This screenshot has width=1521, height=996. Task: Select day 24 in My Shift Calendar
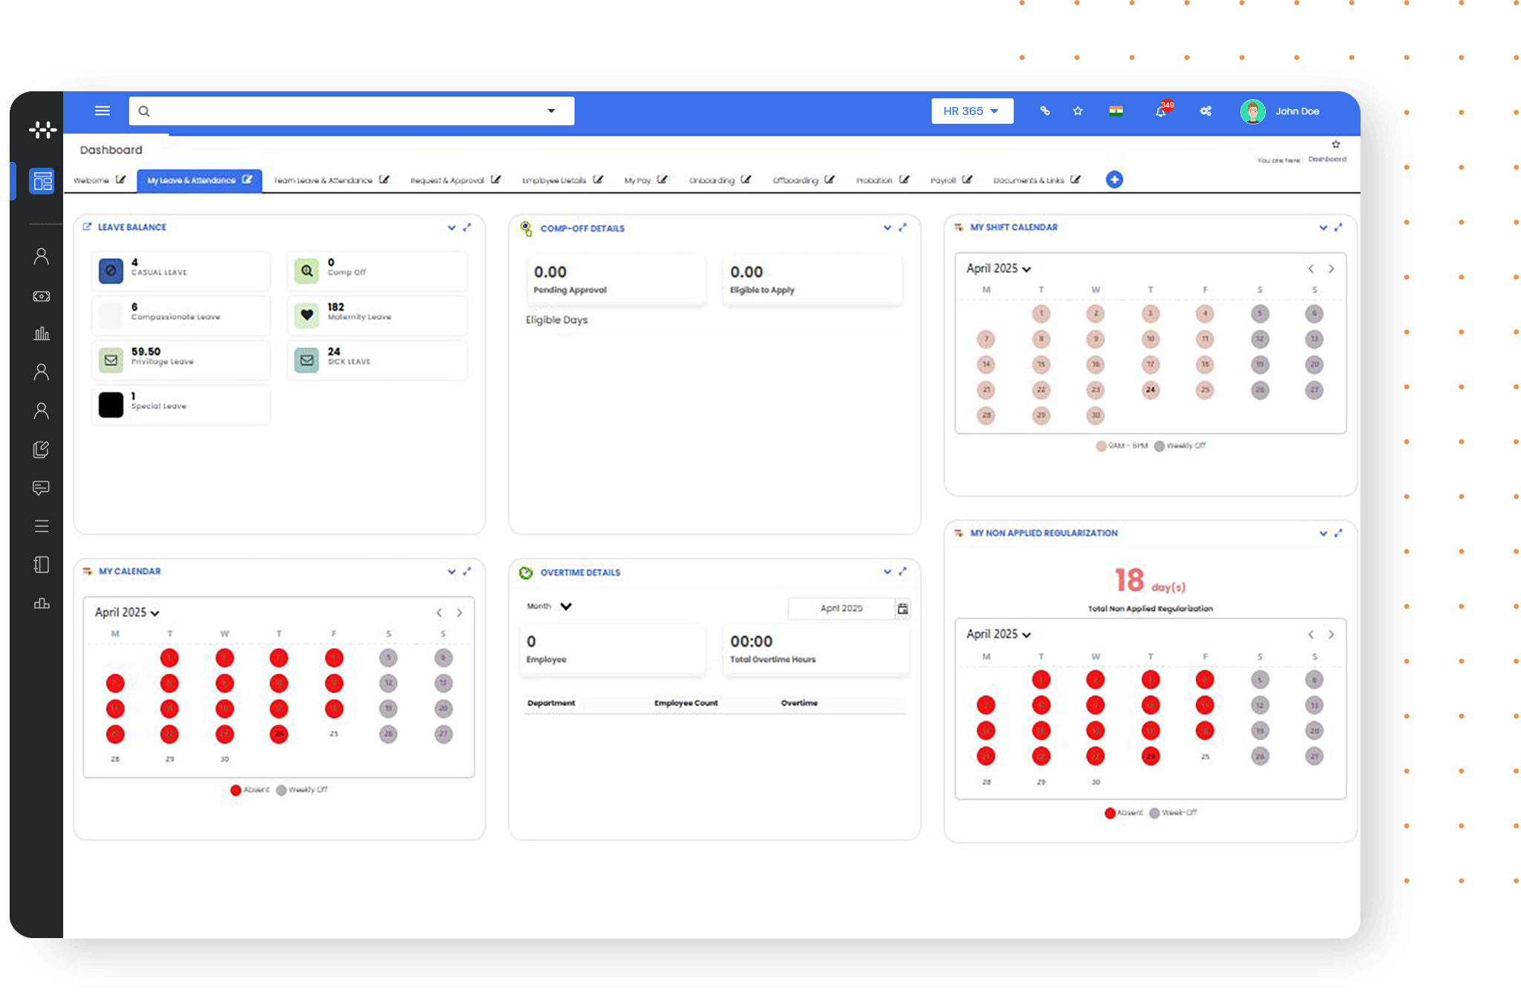coord(1150,390)
